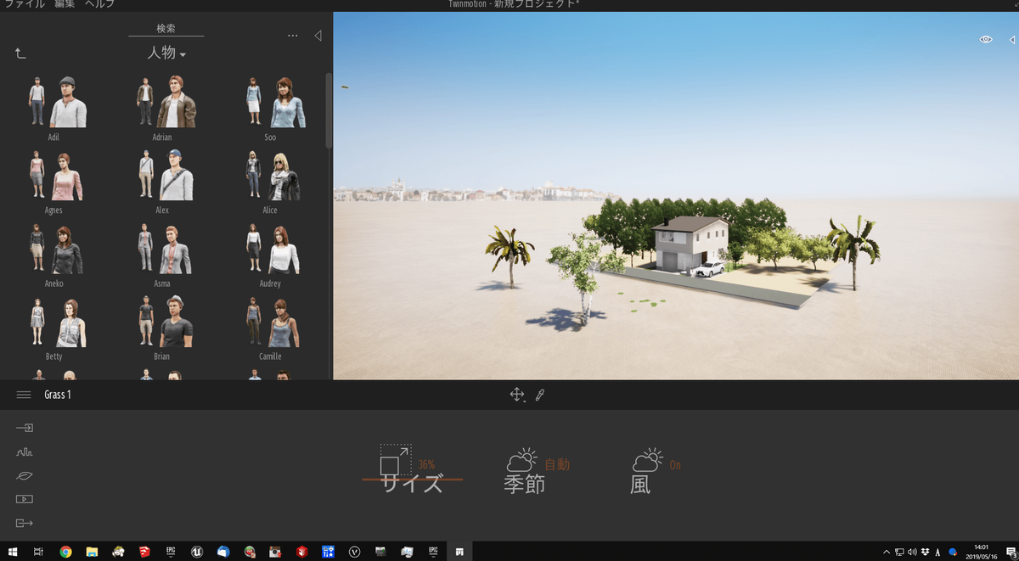Open the Export section icon
1019x561 pixels.
pyautogui.click(x=24, y=523)
